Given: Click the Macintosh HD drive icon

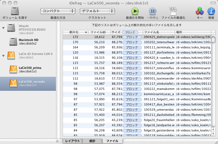Looking at the screenshot, I should point(13,42).
